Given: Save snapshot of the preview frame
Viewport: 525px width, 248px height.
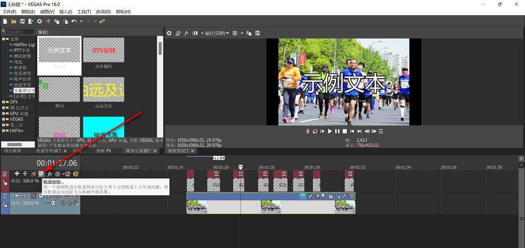Looking at the screenshot, I should point(258,33).
